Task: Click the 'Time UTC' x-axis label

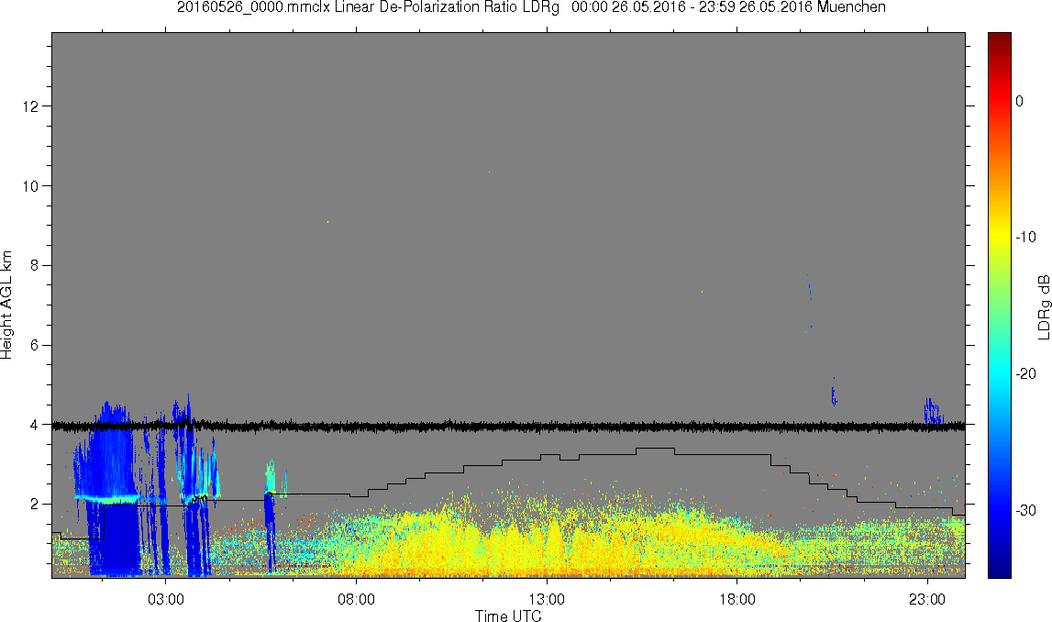Action: (508, 616)
